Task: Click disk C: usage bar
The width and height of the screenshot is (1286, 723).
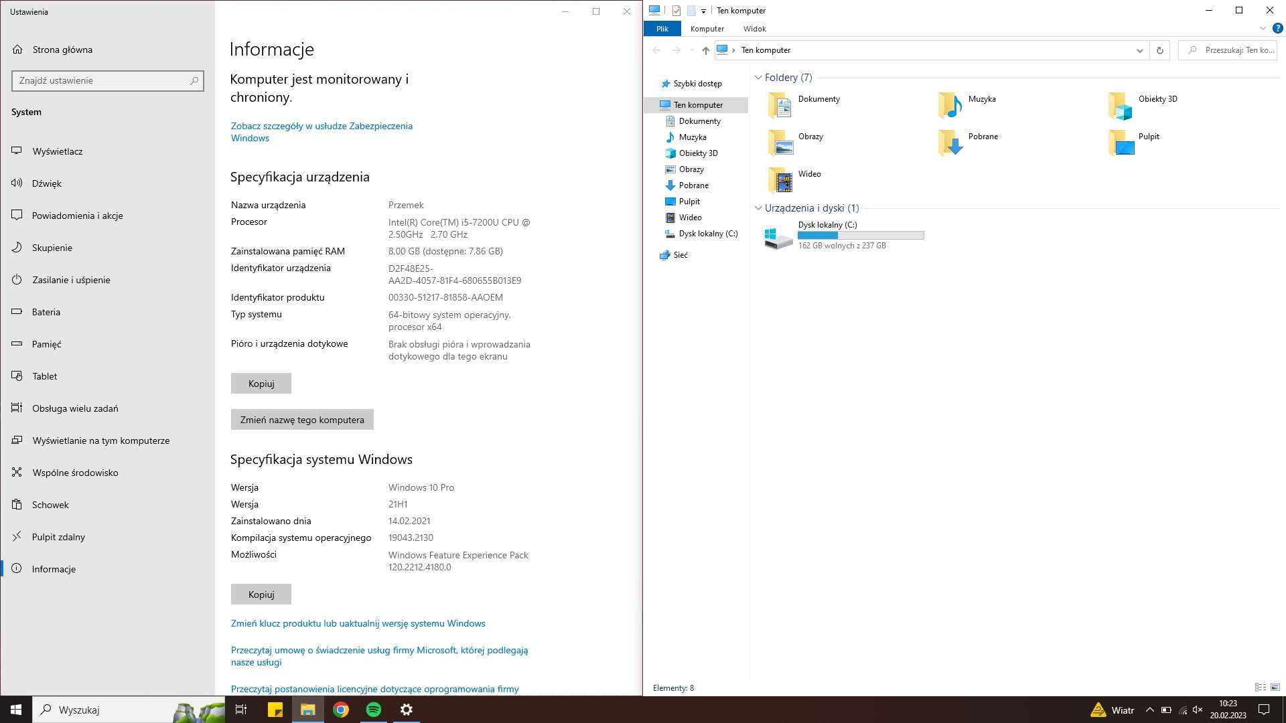Action: 861,236
